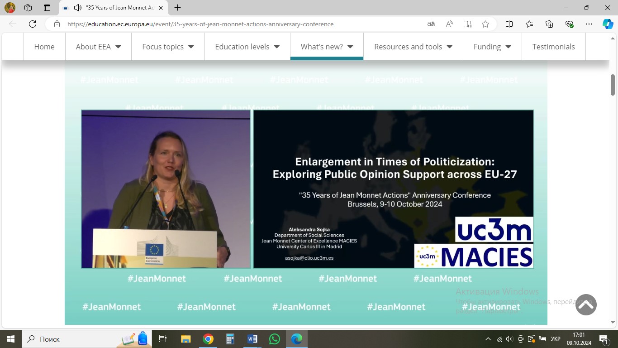Expand the Resources and tools dropdown
618x348 pixels.
(x=413, y=47)
